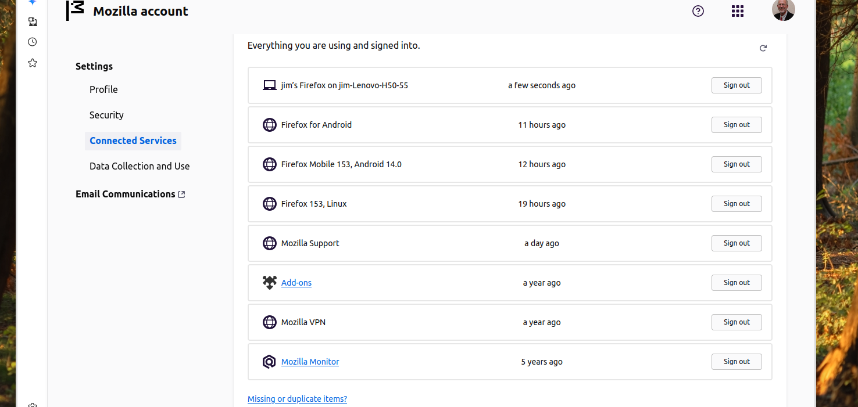This screenshot has height=407, width=858.
Task: Click the 'Mozilla account' title text
Action: click(141, 11)
